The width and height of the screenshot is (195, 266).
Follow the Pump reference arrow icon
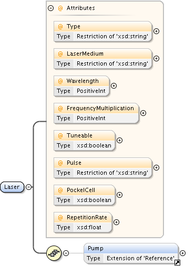tap(177, 262)
